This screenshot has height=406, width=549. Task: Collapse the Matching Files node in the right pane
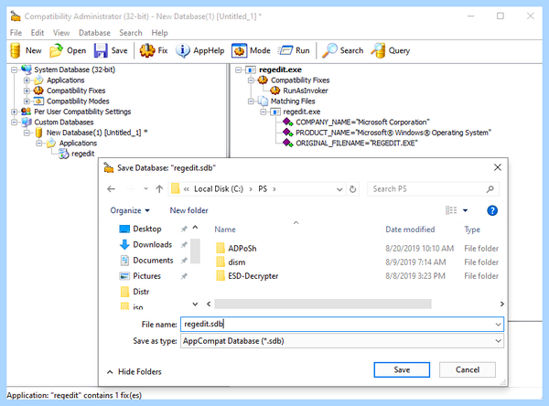click(x=251, y=101)
